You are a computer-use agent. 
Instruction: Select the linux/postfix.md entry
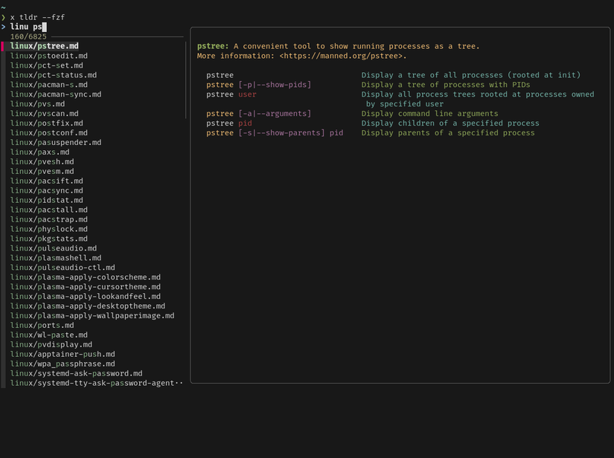(x=46, y=123)
